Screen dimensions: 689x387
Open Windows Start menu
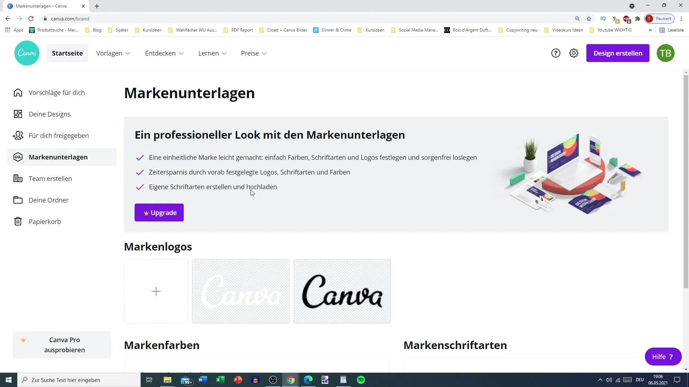click(9, 380)
